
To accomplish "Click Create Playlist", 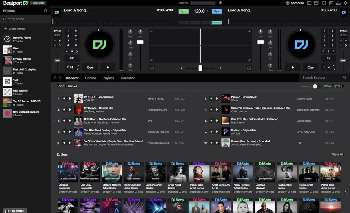I will click(x=15, y=29).
